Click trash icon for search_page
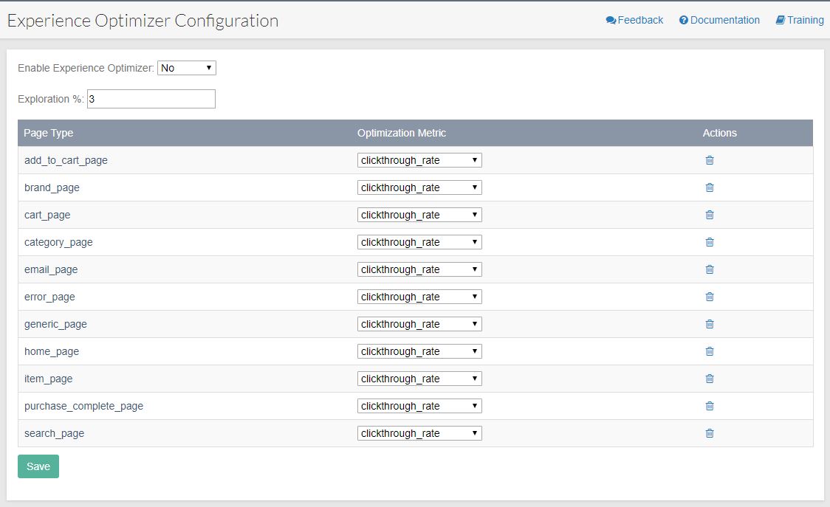This screenshot has width=830, height=507. [x=709, y=433]
